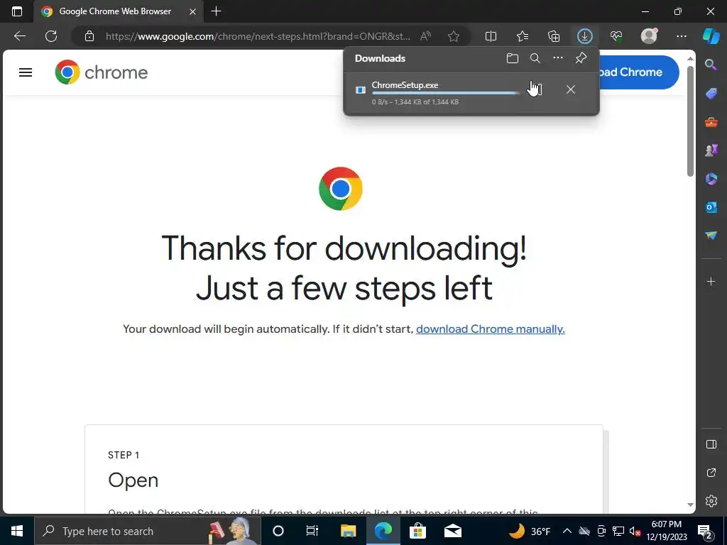727x545 pixels.
Task: Open Cortana circle icon on taskbar
Action: tap(278, 531)
